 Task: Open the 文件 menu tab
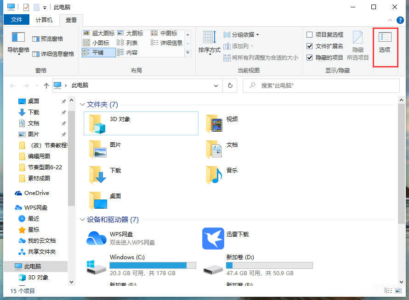17,20
